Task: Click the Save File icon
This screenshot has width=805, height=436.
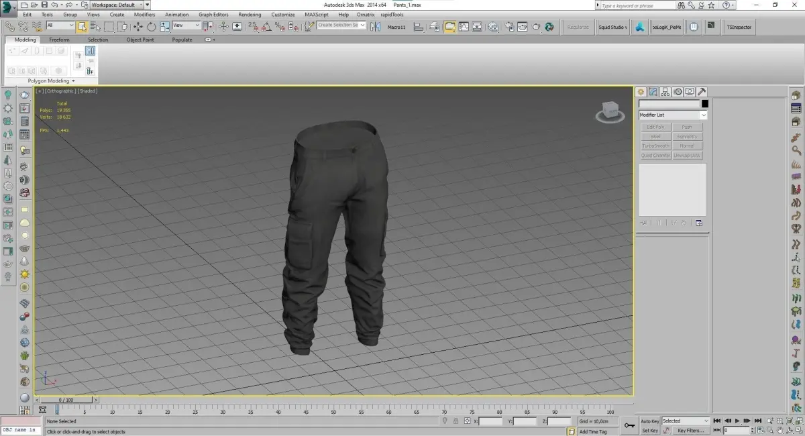Action: pos(44,5)
